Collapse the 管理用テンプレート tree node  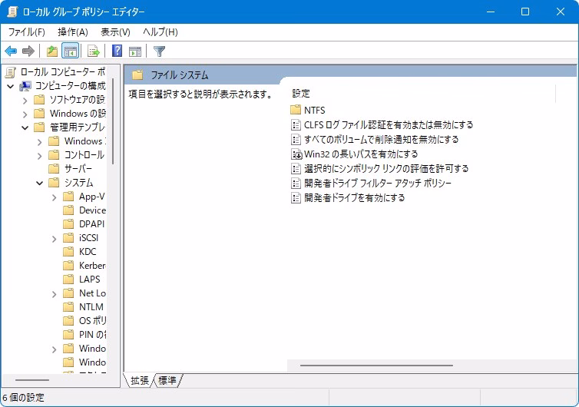(25, 127)
